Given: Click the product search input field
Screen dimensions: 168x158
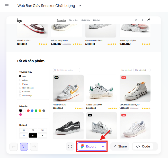Looking at the screenshot, I should tap(66, 70).
